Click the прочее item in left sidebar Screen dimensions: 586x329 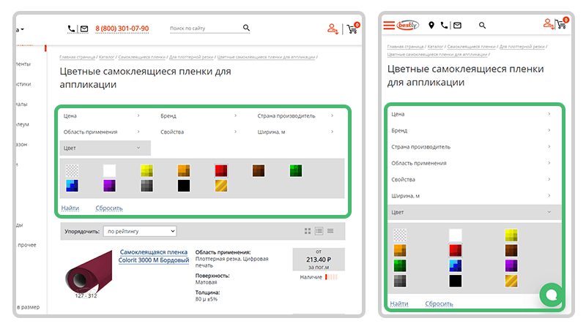click(27, 245)
